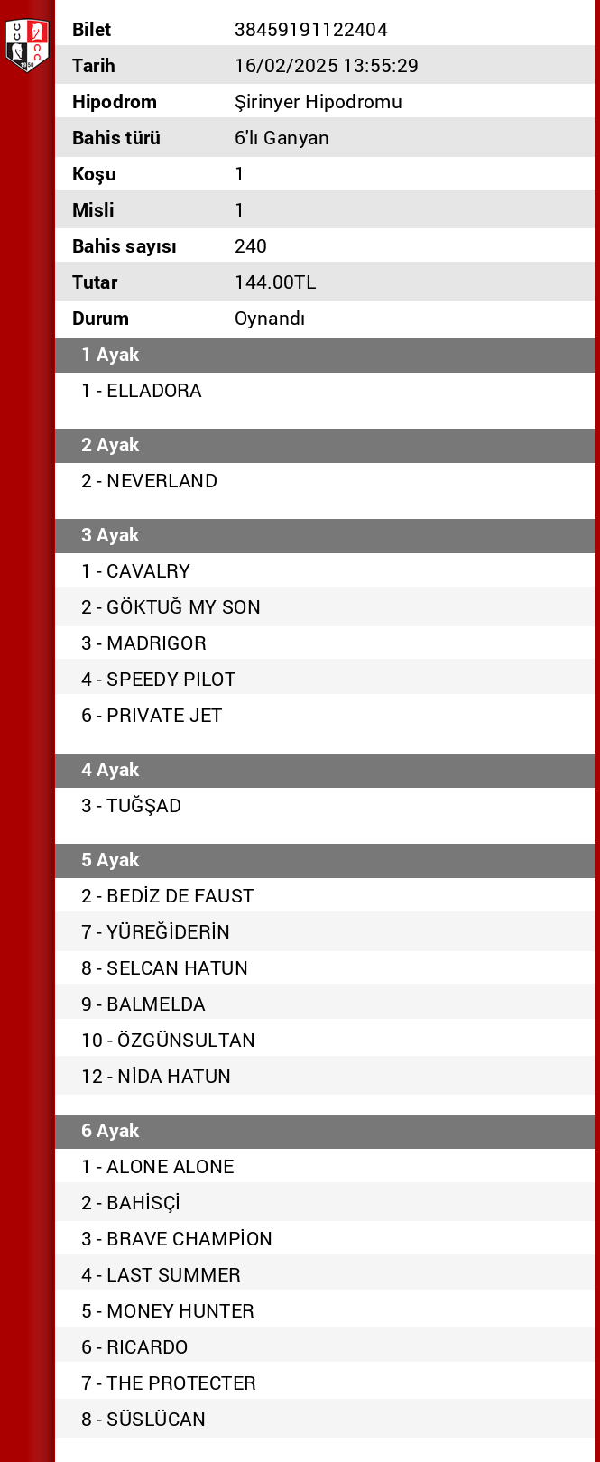
Task: Select the BRAVE CHAMPİON row
Action: (177, 1239)
